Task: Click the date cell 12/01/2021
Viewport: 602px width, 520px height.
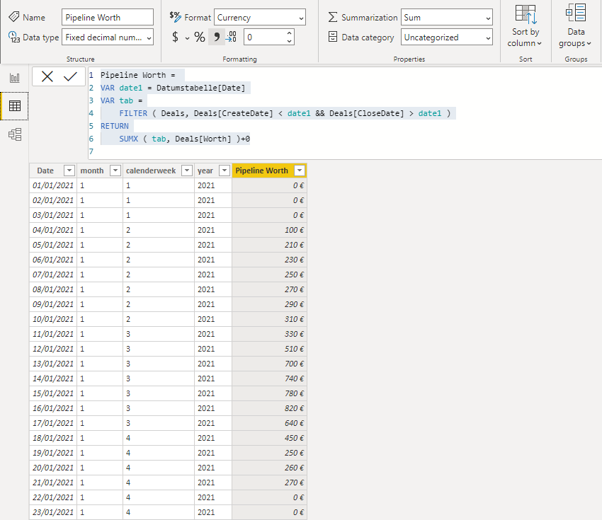Action: 53,349
